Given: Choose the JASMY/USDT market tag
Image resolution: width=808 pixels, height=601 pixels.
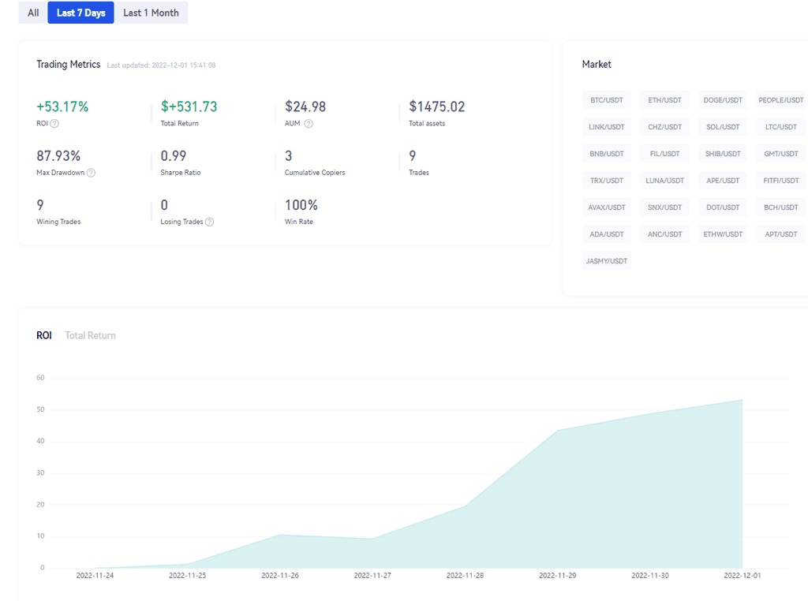Looking at the screenshot, I should point(607,261).
